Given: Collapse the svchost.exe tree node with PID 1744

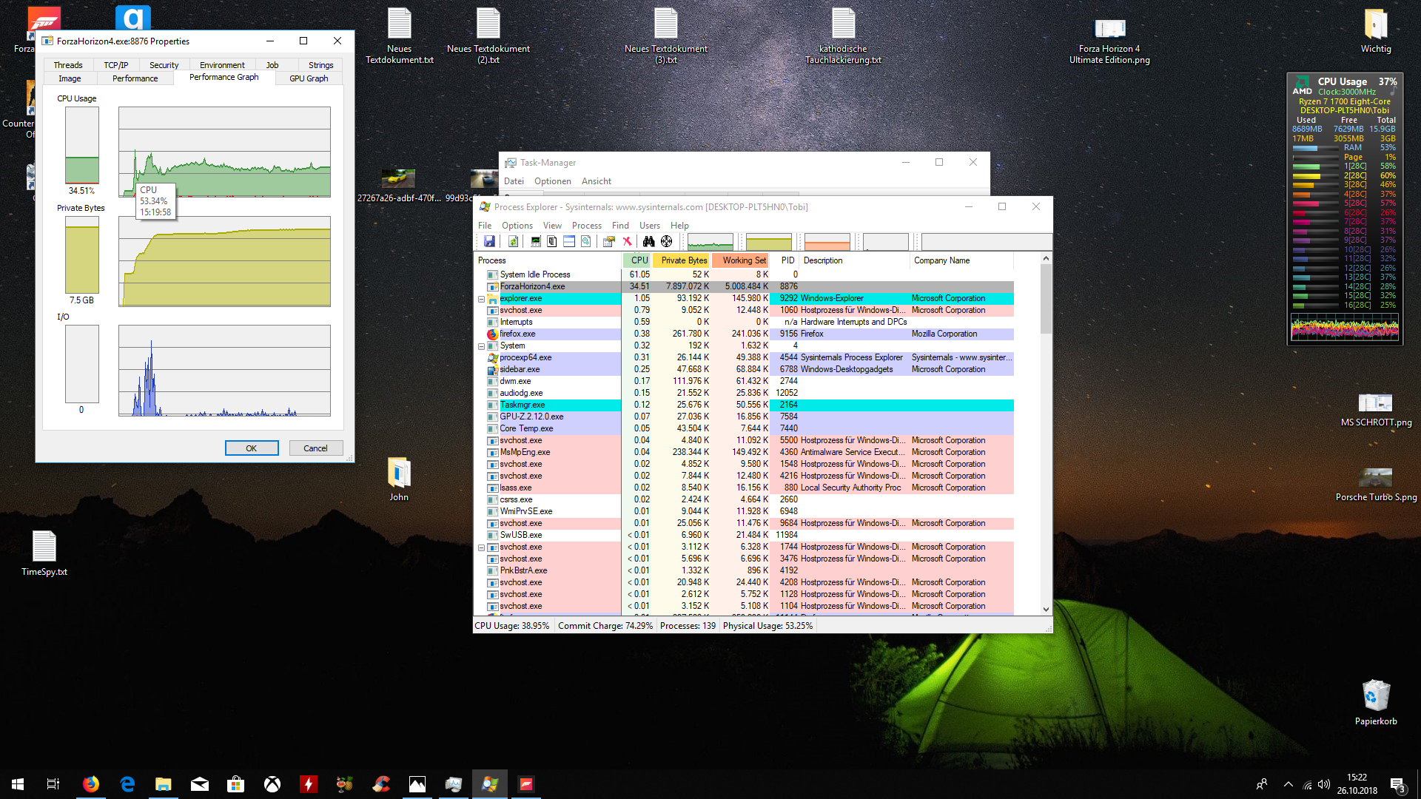Looking at the screenshot, I should coord(481,547).
